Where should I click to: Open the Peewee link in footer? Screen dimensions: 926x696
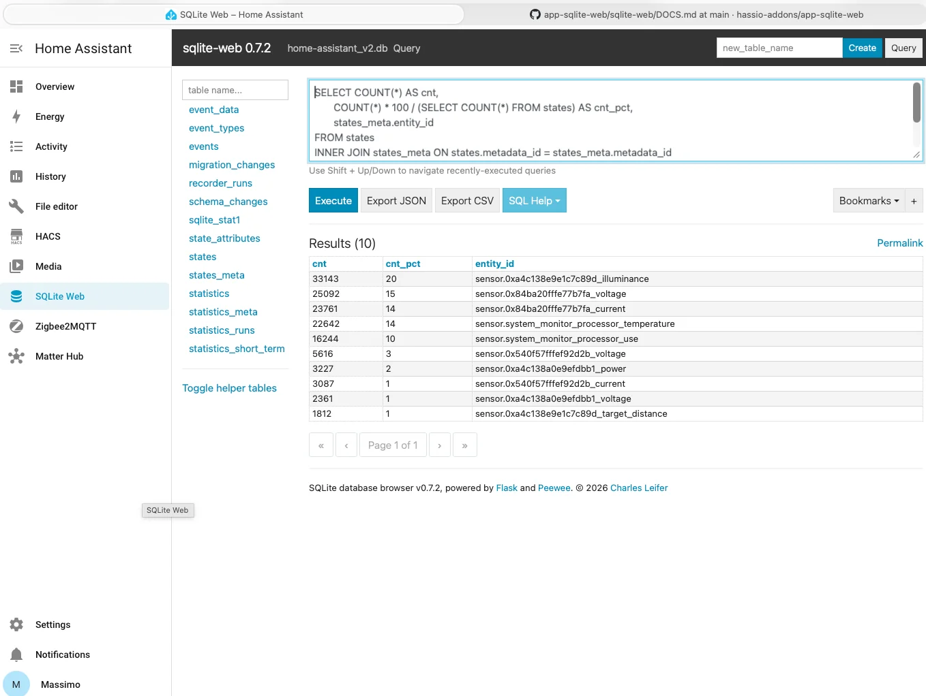click(x=554, y=488)
